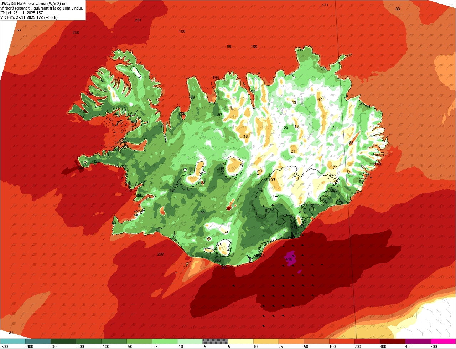Click the 416 value in the purple patch
Image resolution: width=456 pixels, height=349 pixels.
click(x=289, y=259)
